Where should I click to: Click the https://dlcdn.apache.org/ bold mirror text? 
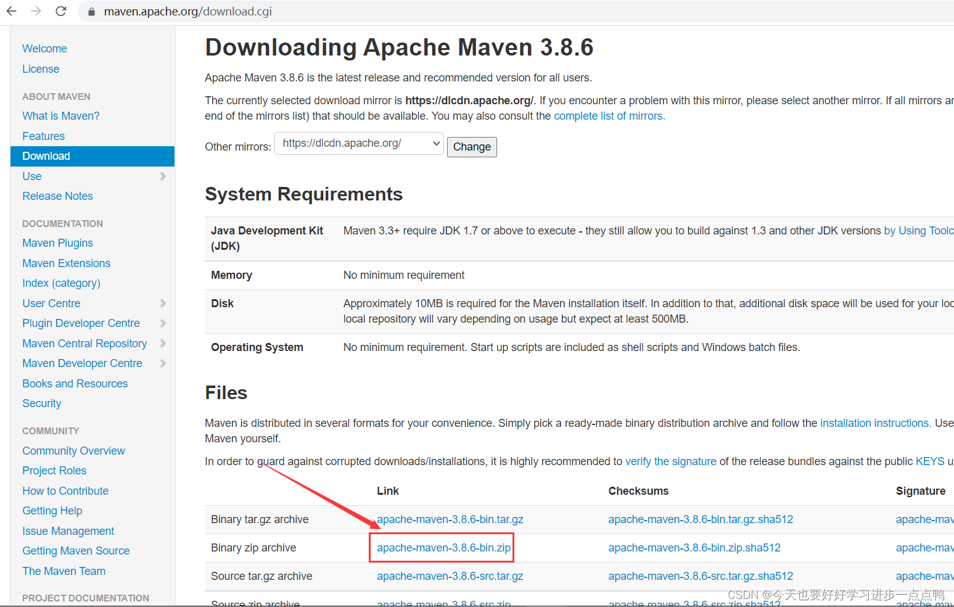pos(469,101)
